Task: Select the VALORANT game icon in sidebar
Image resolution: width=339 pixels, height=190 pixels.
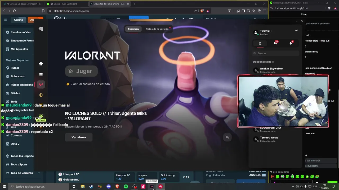Action: pyautogui.click(x=41, y=84)
